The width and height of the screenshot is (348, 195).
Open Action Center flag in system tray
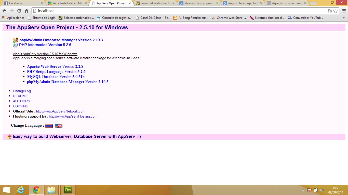[310, 190]
